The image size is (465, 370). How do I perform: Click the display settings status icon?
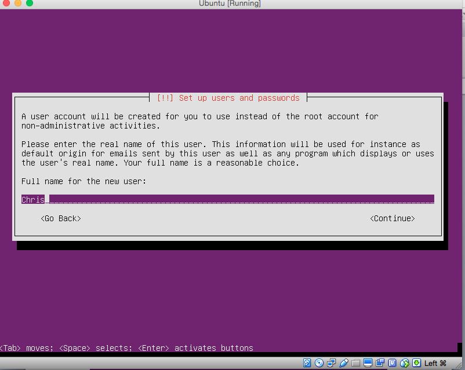pyautogui.click(x=368, y=362)
